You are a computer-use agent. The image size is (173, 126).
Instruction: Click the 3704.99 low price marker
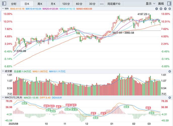21,51
